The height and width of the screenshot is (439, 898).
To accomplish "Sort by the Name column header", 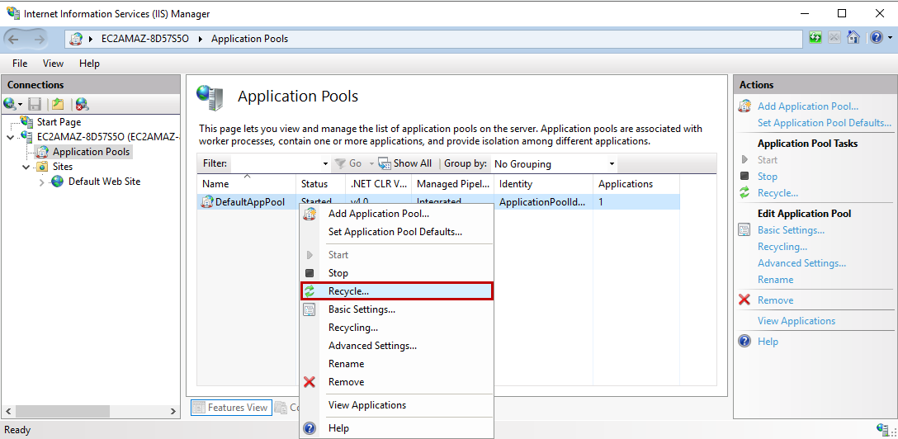I will tap(246, 184).
